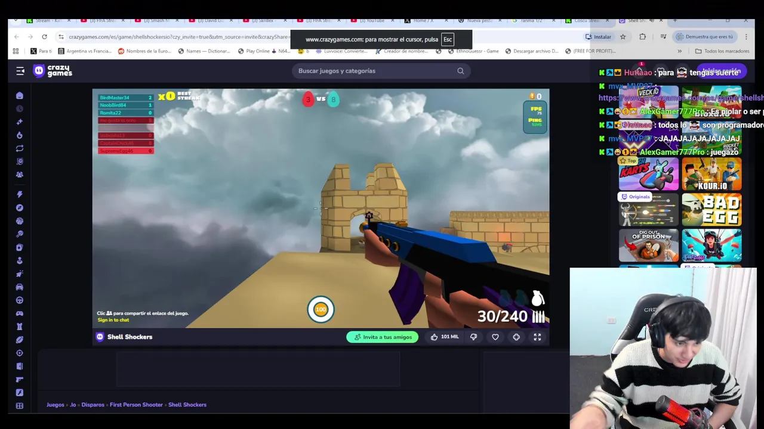This screenshot has width=764, height=429.
Task: Open the compass Adventure category icon
Action: pos(20,207)
